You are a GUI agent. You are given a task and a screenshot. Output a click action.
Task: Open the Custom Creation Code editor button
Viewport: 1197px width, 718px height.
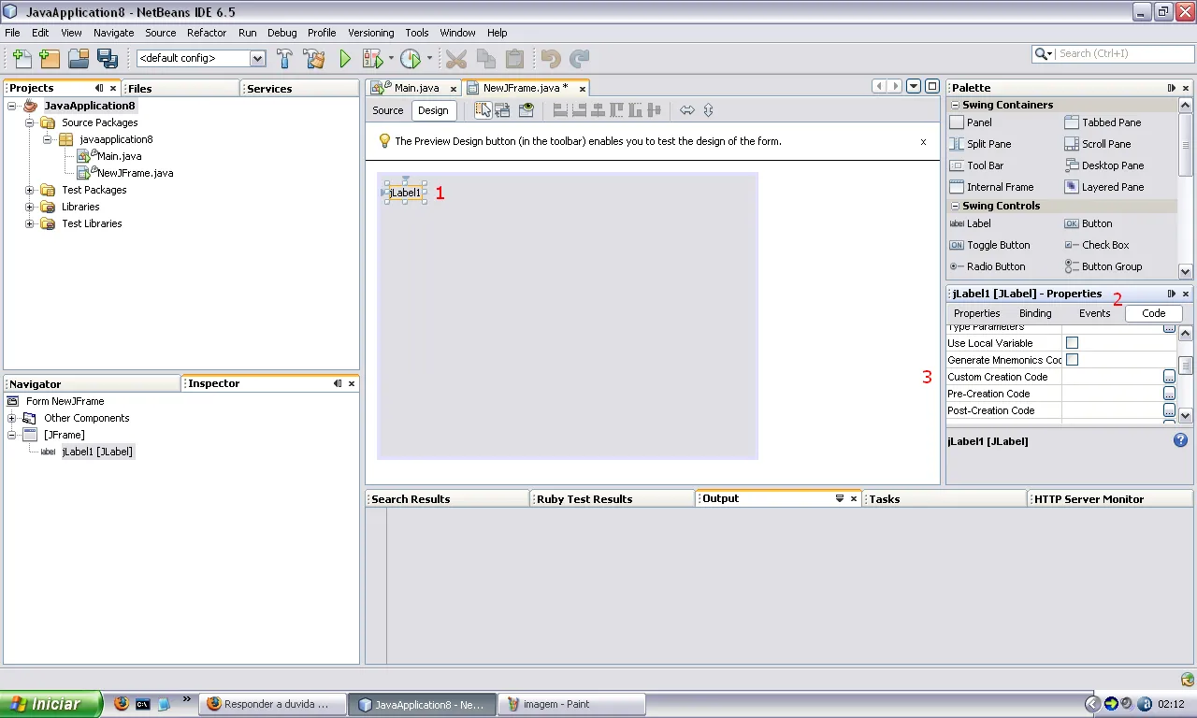[1169, 377]
